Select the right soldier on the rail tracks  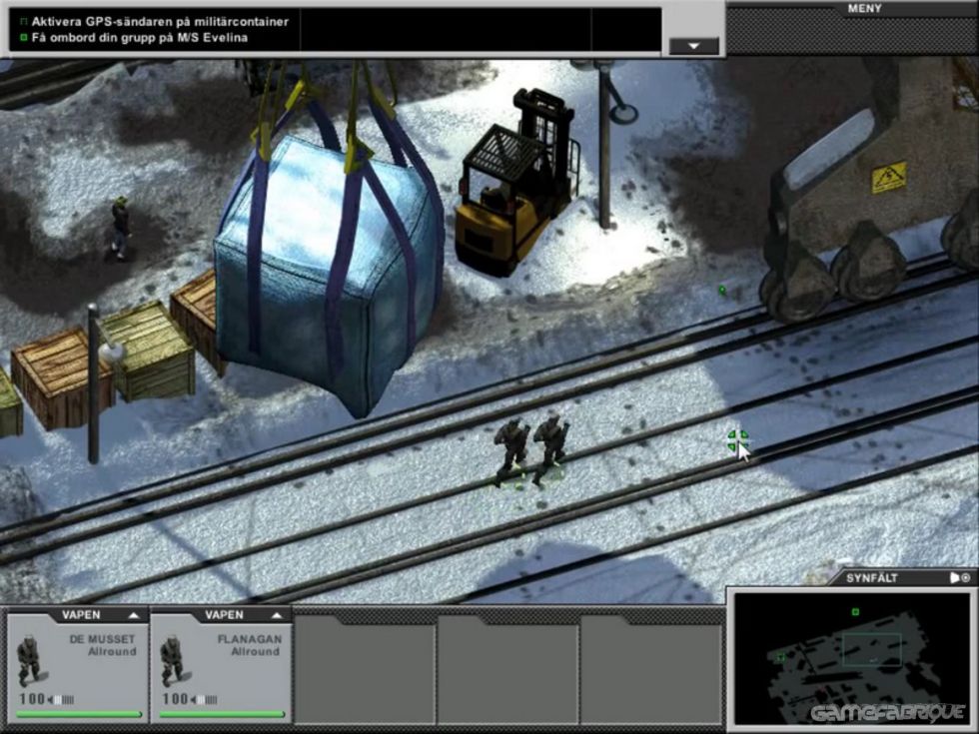coord(550,448)
